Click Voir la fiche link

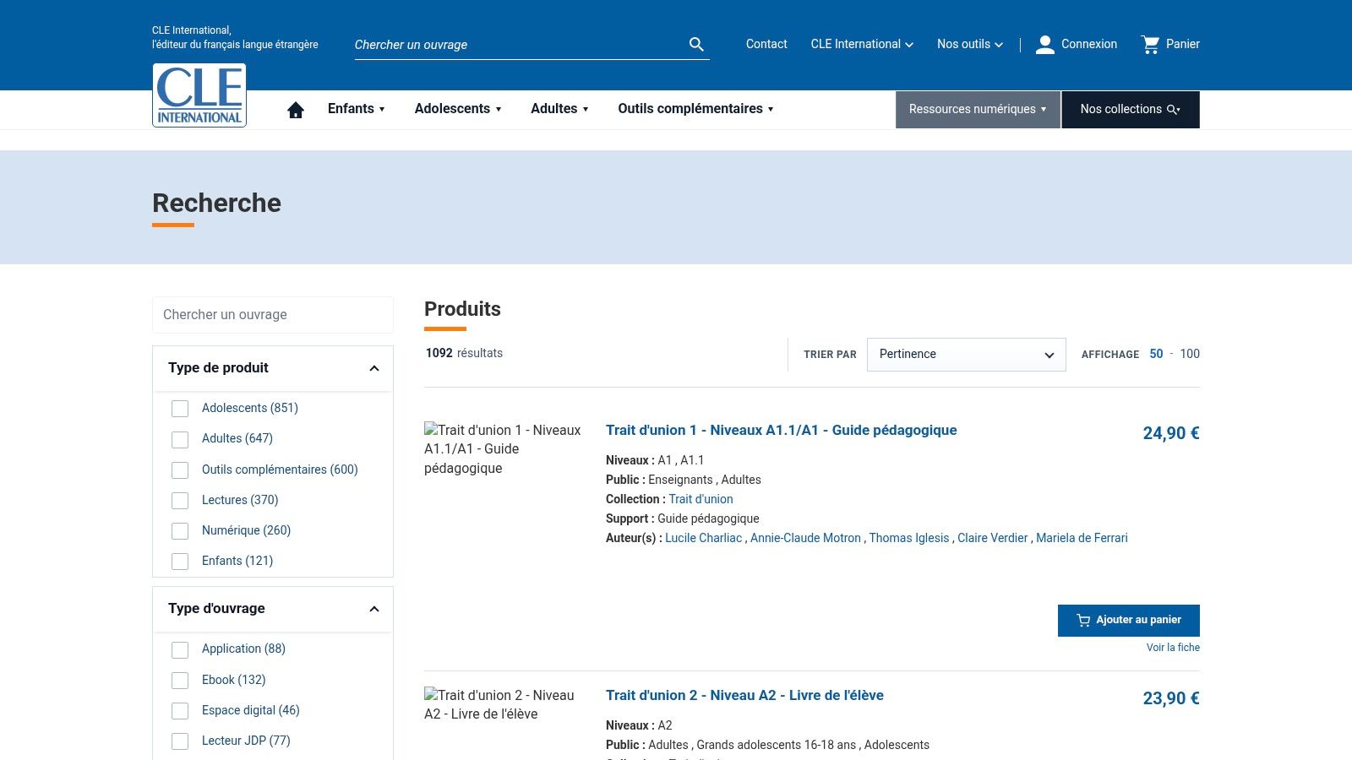tap(1173, 648)
